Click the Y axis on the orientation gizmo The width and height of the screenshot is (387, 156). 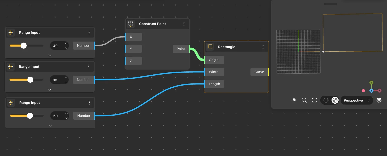[x=371, y=83]
